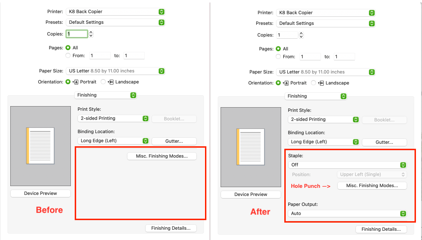Choose Landscape orientation in Before dialog
This screenshot has width=422, height=240.
(103, 82)
